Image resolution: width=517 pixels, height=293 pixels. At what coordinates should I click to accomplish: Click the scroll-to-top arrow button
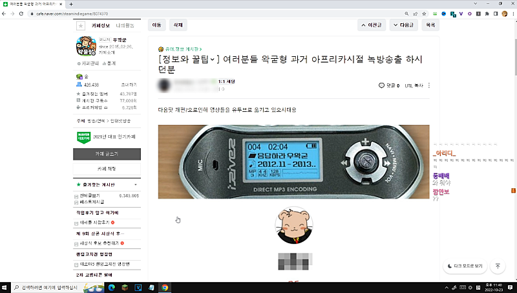[x=498, y=266]
